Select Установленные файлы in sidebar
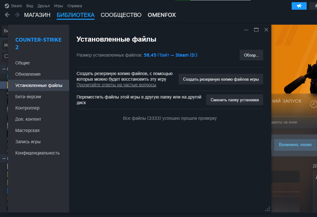Viewport: 317px width, 217px height. (38, 85)
